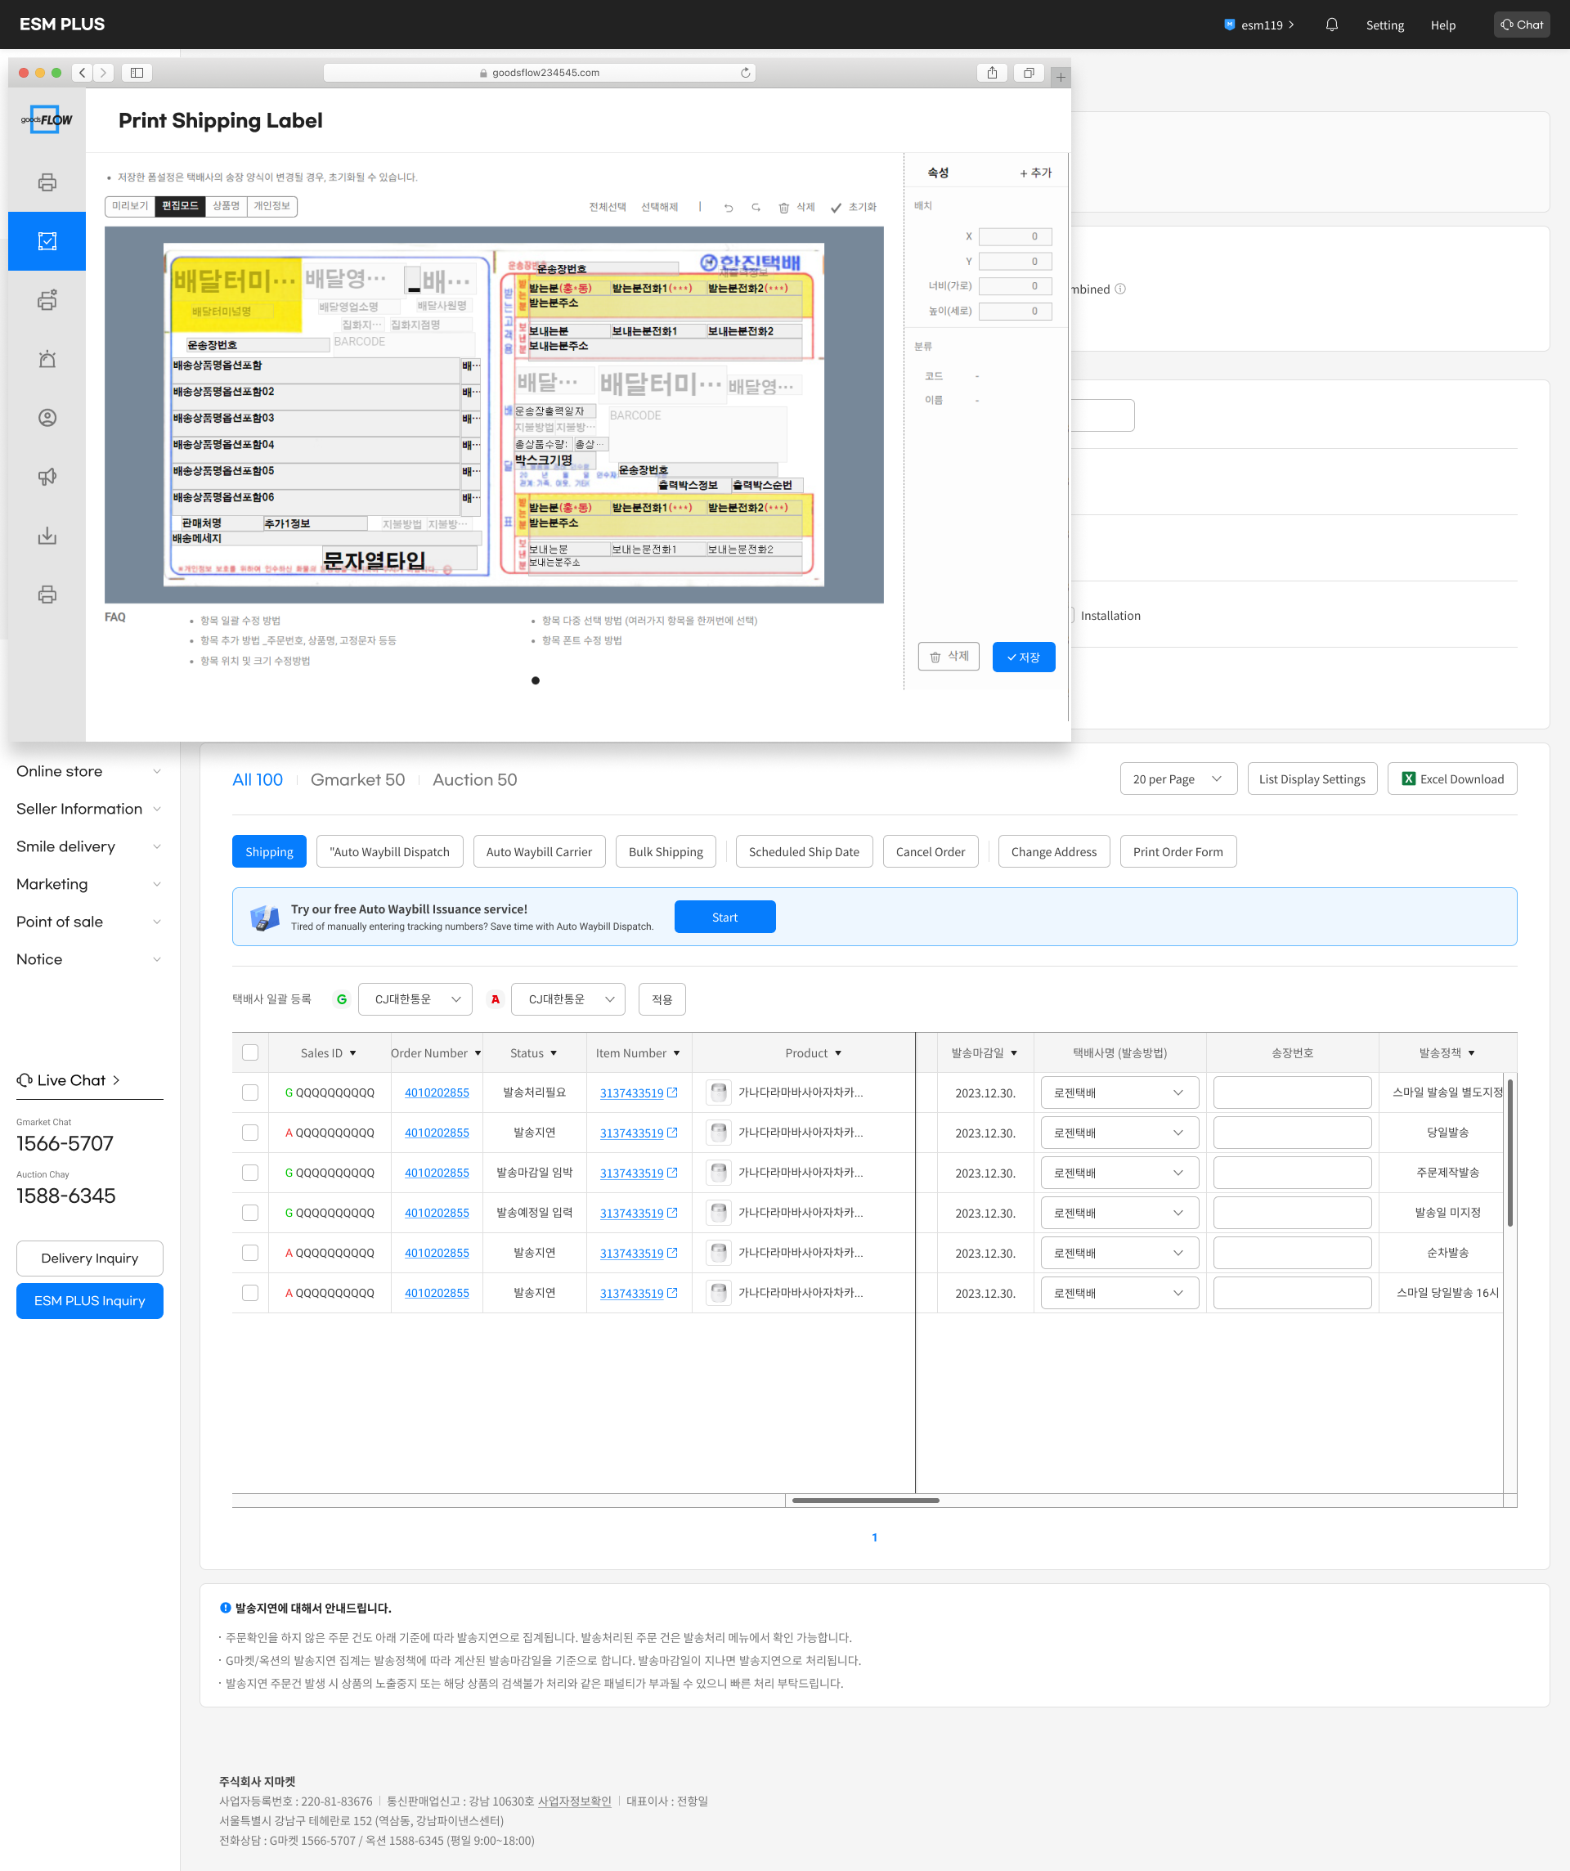Click the blue 저장 save button
The width and height of the screenshot is (1570, 1871).
click(x=1023, y=657)
